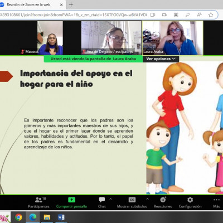Select Ana de Delgado's video thumbnail
Image resolution: width=223 pixels, height=223 pixels.
pyautogui.click(x=111, y=38)
